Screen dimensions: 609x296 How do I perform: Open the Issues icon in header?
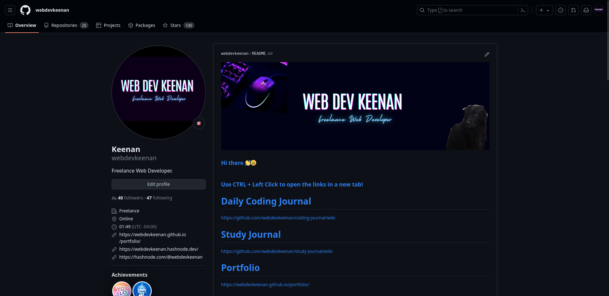pyautogui.click(x=561, y=10)
